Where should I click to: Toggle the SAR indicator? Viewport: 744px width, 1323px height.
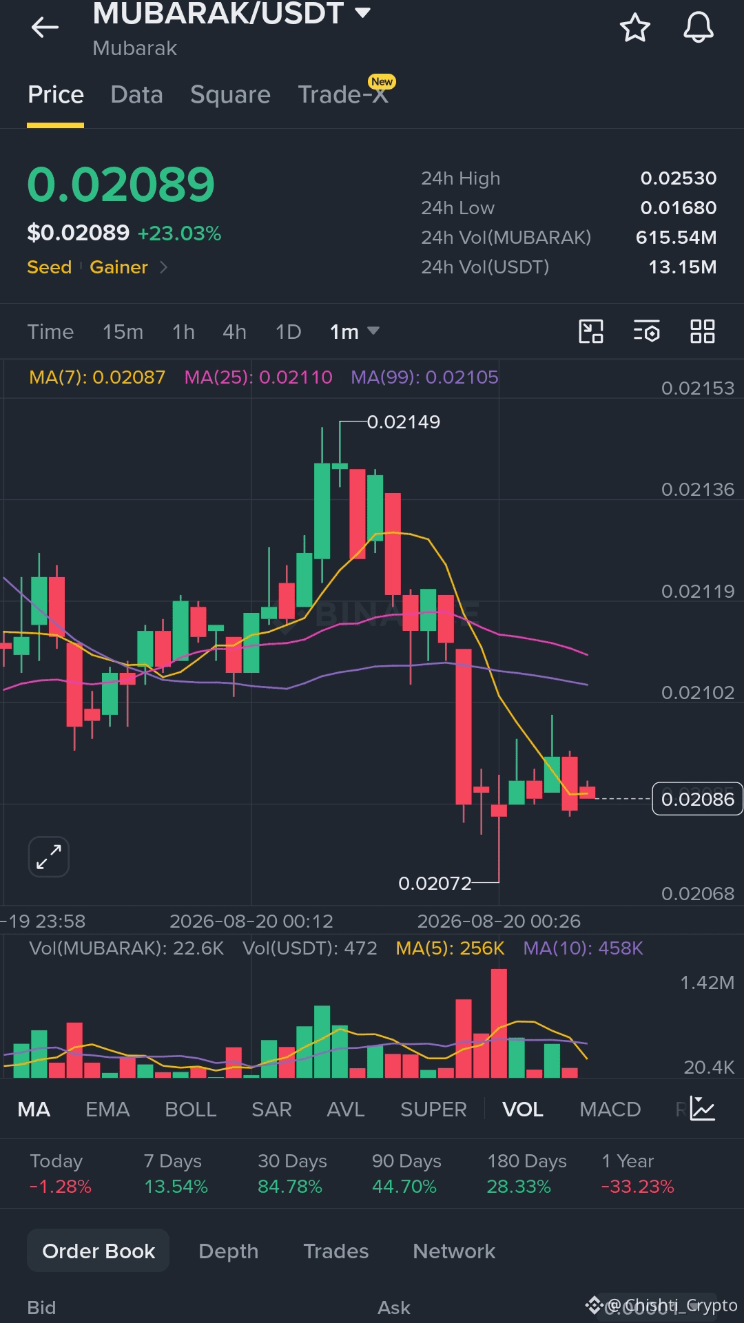(271, 1109)
